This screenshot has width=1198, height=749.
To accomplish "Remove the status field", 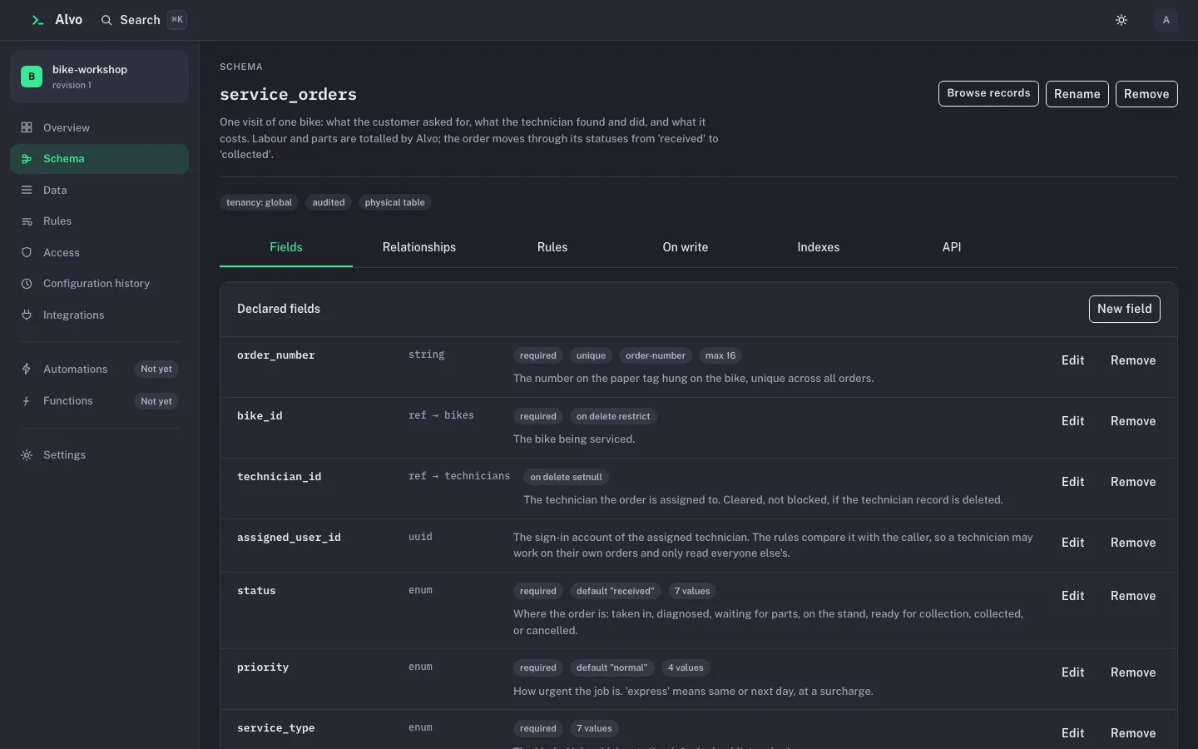I will click(x=1133, y=596).
